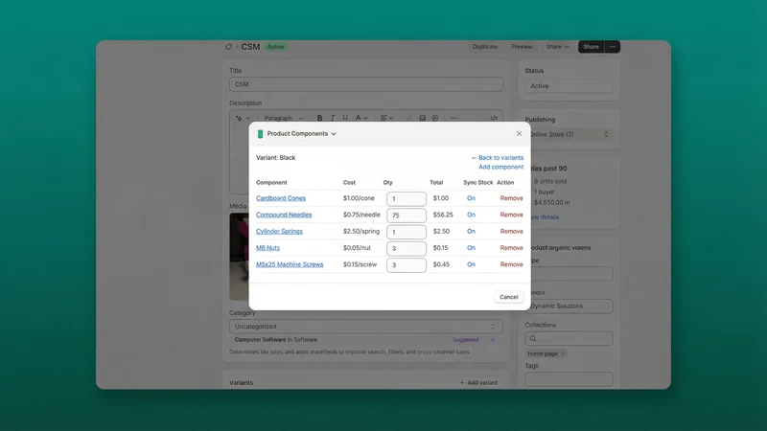Viewport: 767px width, 431px height.
Task: Edit quantity field for Cylinder Springs
Action: (x=407, y=232)
